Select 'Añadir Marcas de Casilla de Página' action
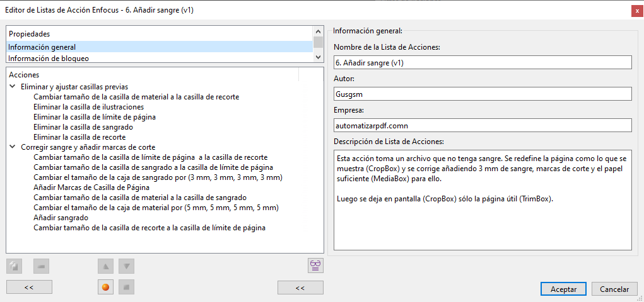Viewport: 644px width, 302px height. tap(91, 187)
